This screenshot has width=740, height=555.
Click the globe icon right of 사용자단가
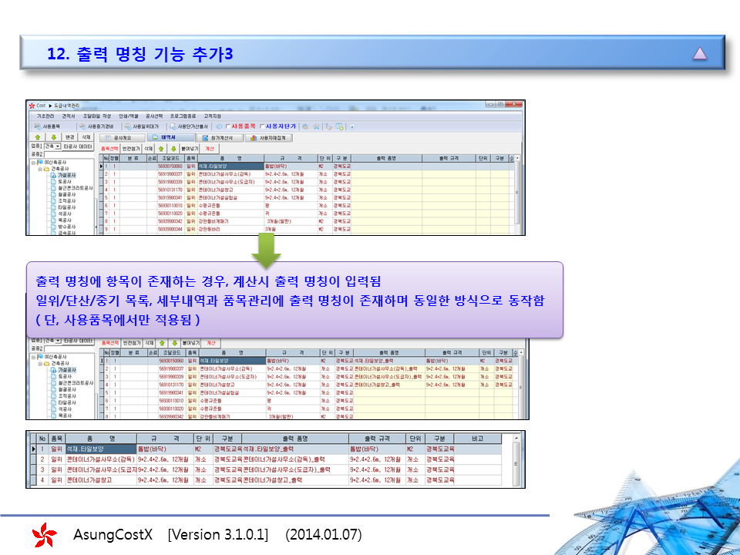click(306, 126)
